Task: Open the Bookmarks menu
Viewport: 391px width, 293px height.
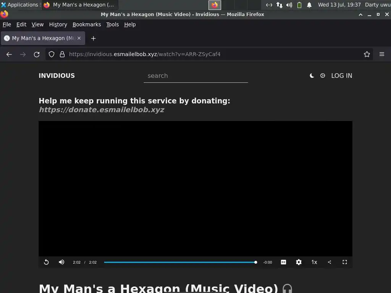Action: point(87,24)
